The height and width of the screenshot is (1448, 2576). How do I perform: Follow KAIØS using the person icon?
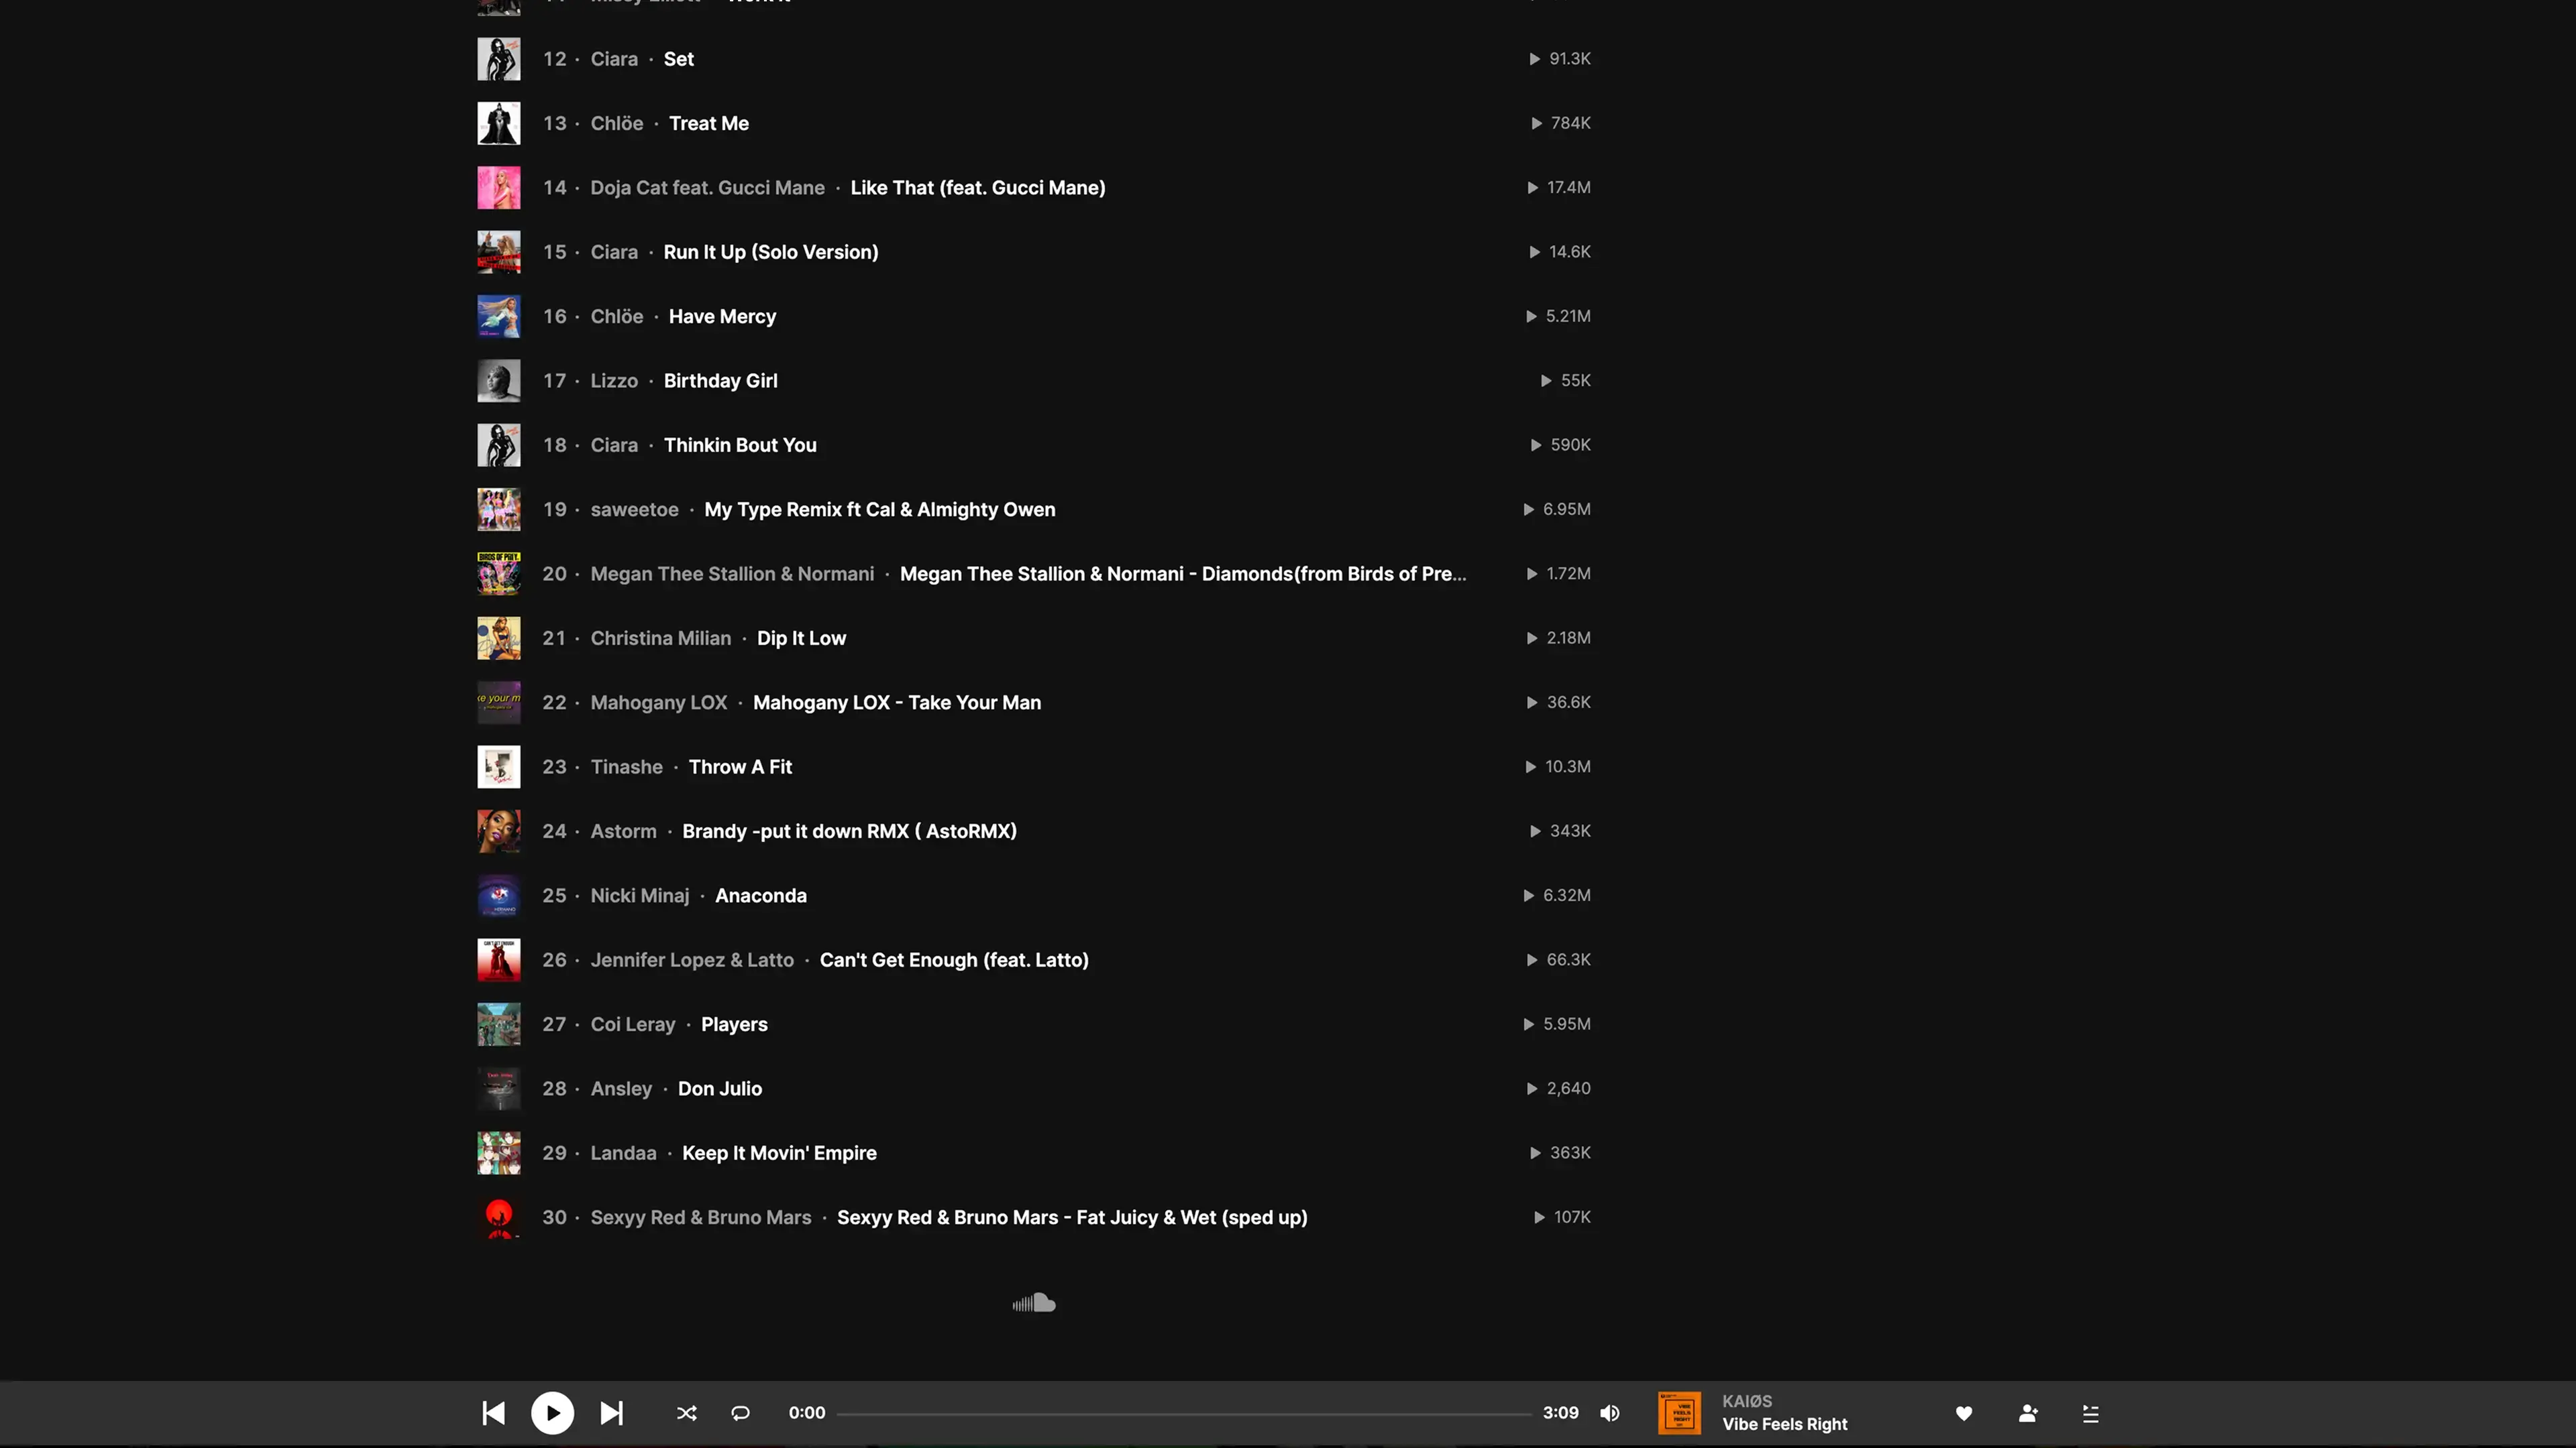pyautogui.click(x=2027, y=1413)
